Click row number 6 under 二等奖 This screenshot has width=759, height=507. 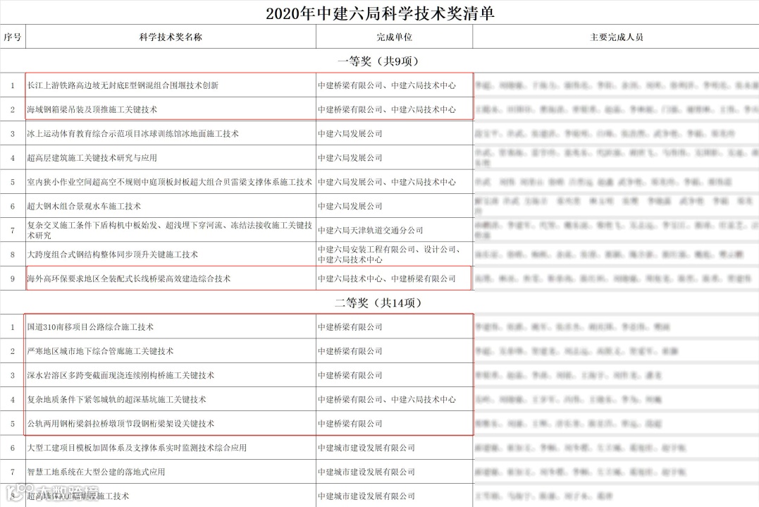coord(13,448)
